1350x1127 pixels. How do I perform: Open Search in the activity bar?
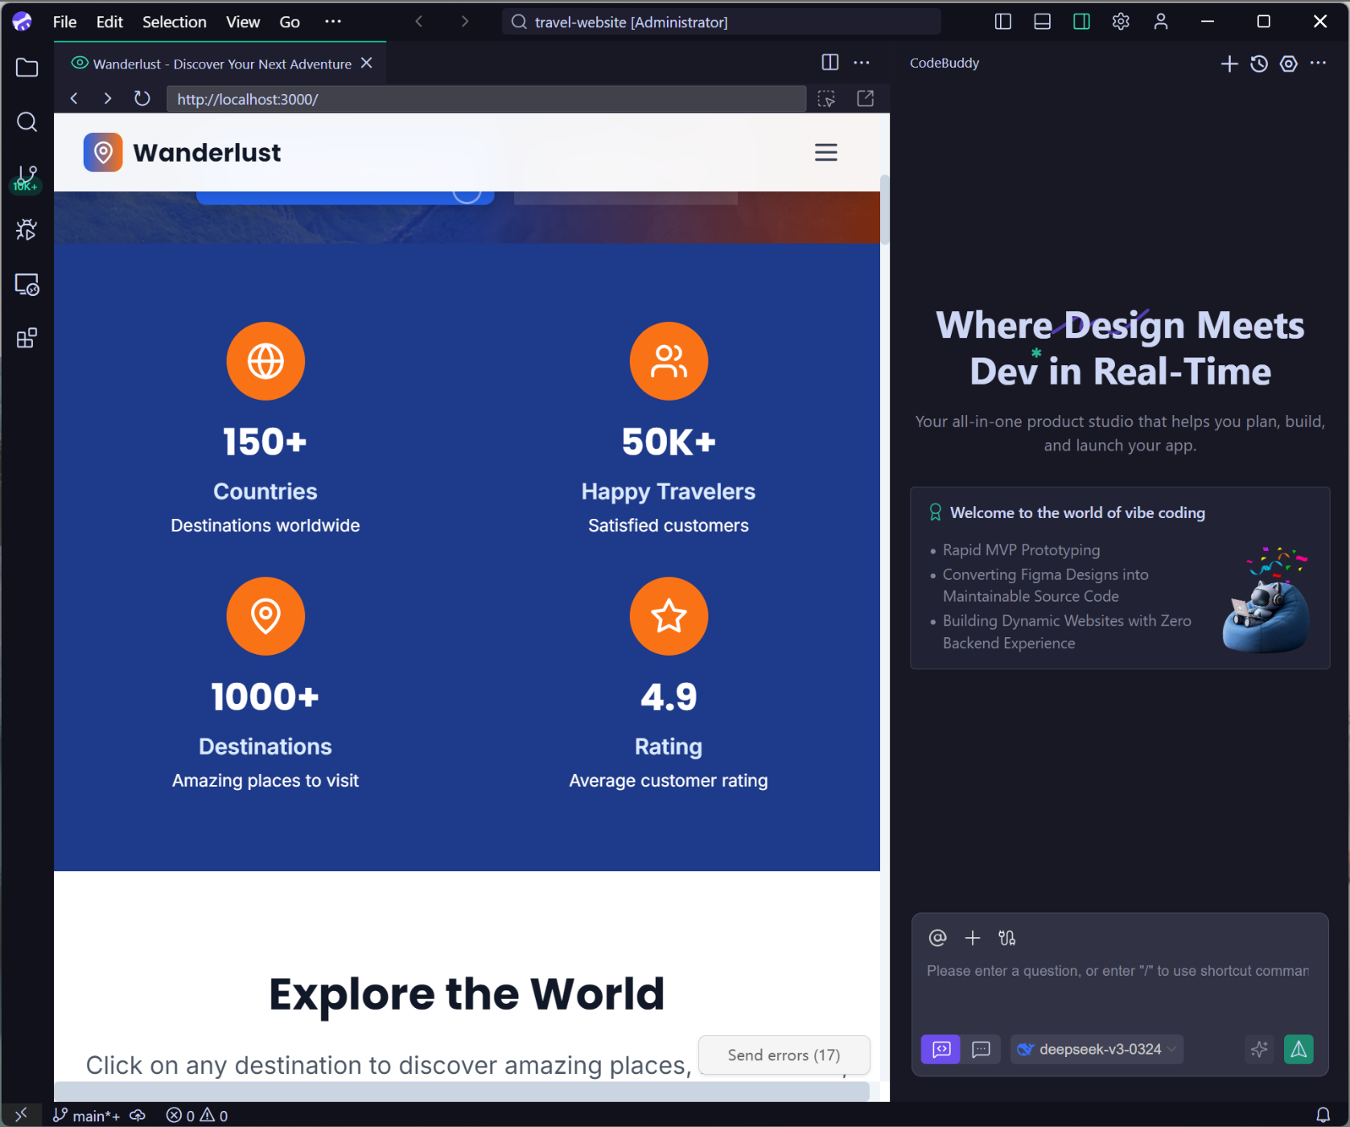point(27,121)
